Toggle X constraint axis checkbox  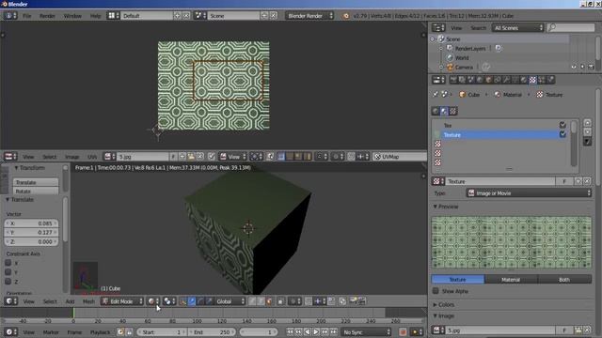point(8,263)
